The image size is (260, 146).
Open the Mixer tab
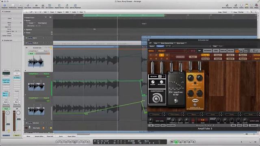pos(28,136)
